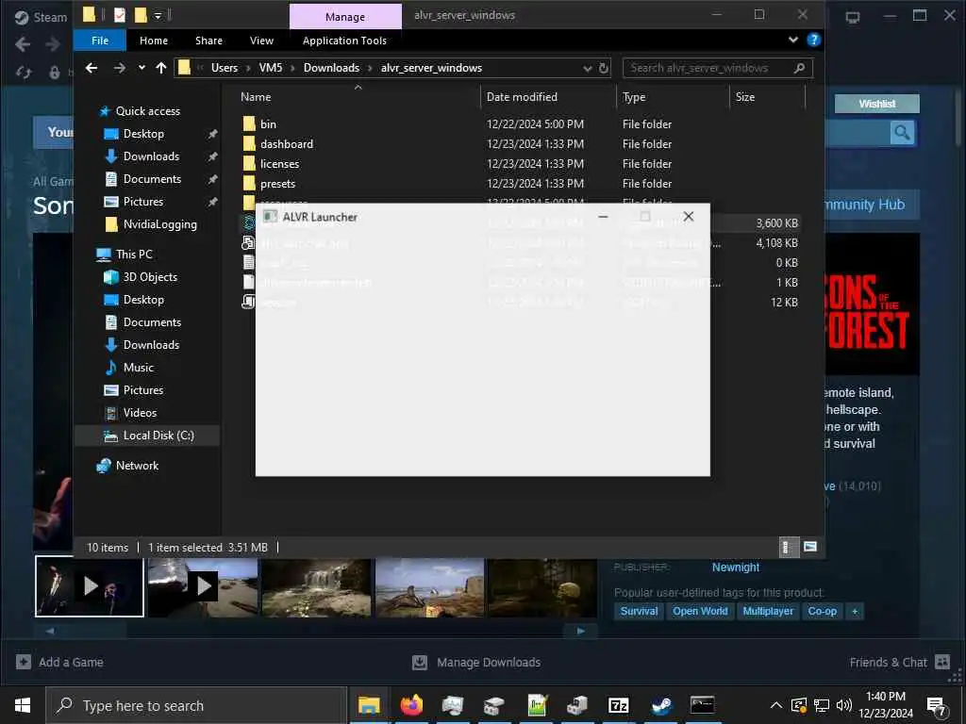Click the Open World tag
966x724 pixels.
700,611
